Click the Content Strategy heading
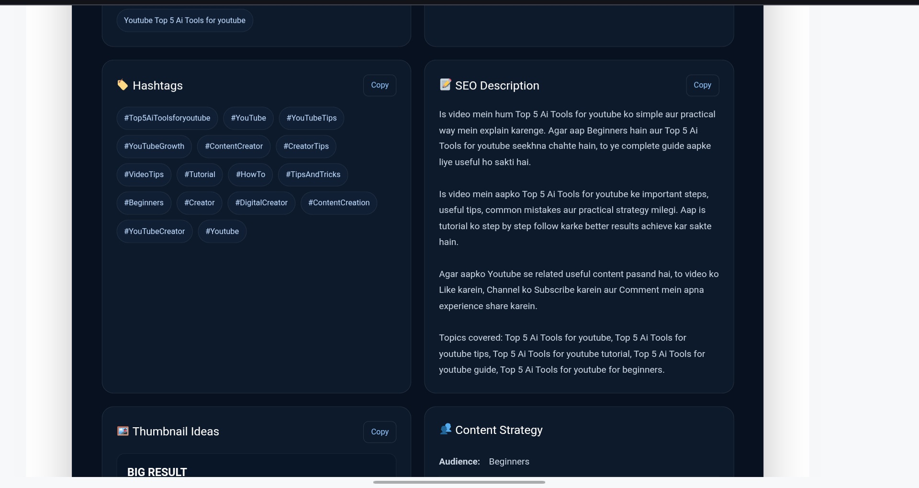The width and height of the screenshot is (919, 488). [499, 430]
